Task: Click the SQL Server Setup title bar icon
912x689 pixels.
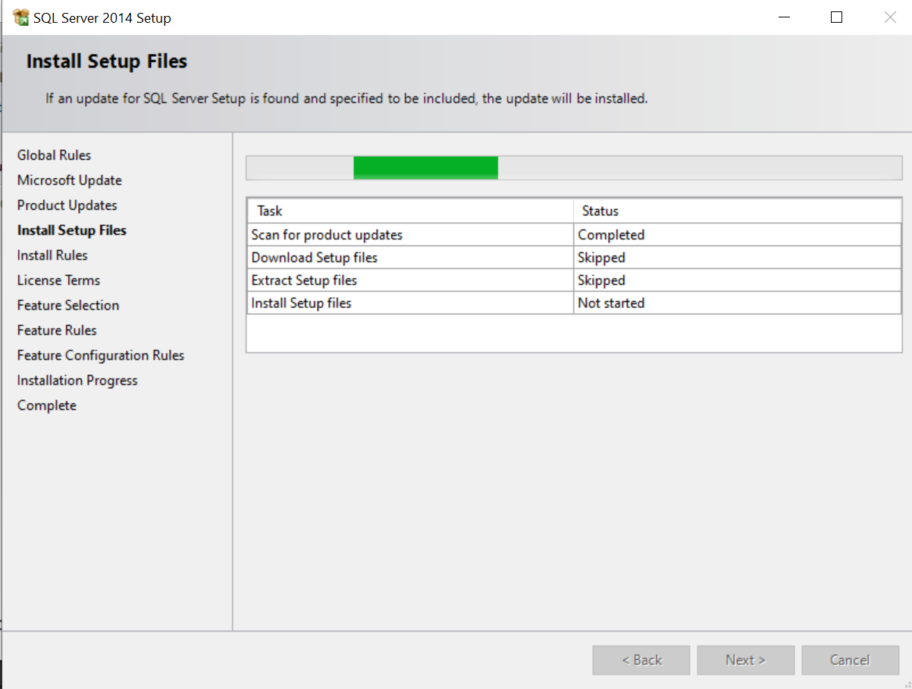Action: [x=20, y=17]
